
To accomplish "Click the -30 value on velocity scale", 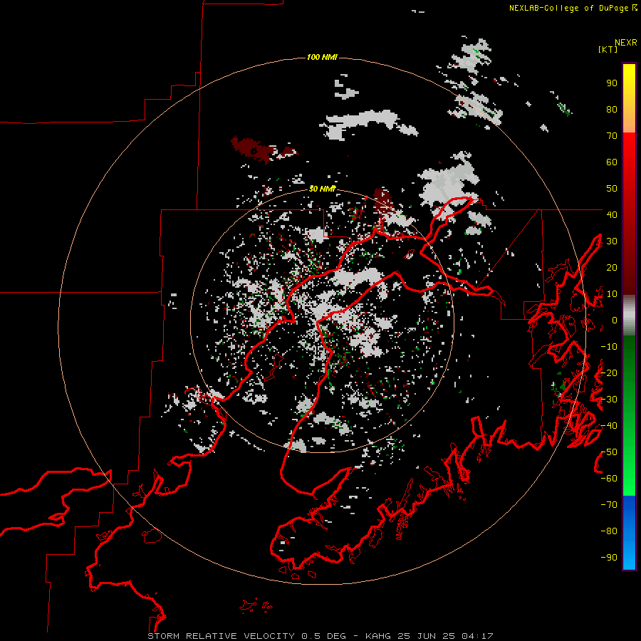I will click(x=609, y=400).
